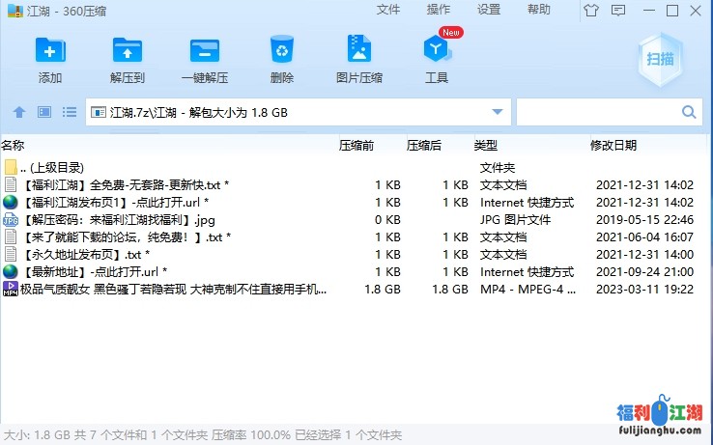
Task: Click the 2019-05-15 22:46 date cell
Action: coord(644,220)
